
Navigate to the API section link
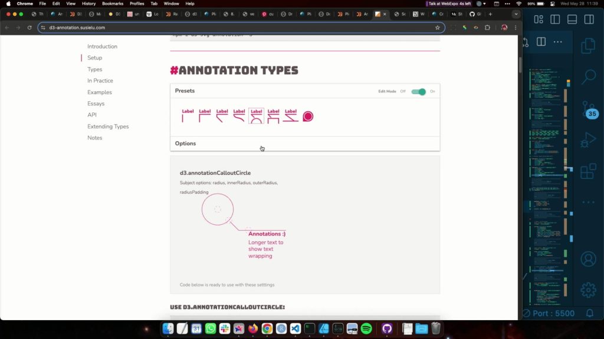tap(92, 115)
